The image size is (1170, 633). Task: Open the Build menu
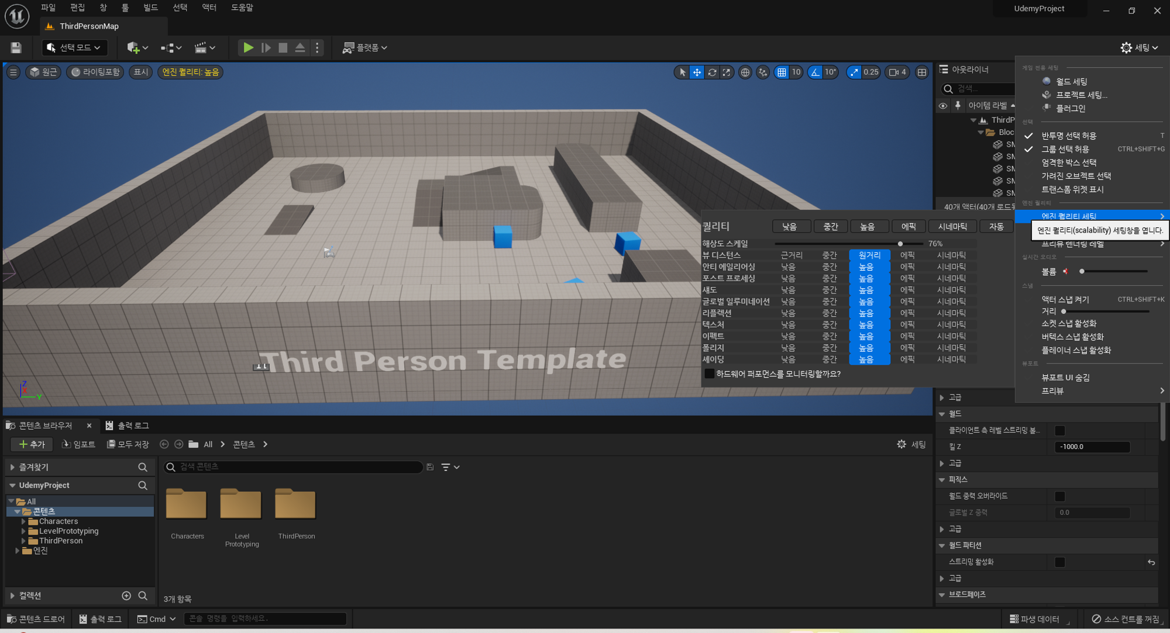click(150, 8)
